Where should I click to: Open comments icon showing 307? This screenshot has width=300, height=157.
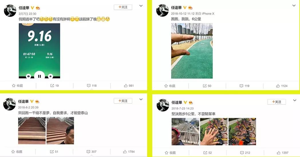88,152
